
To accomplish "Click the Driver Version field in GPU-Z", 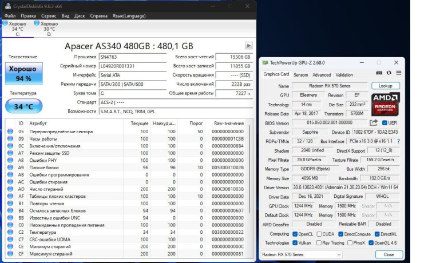I will 346,188.
